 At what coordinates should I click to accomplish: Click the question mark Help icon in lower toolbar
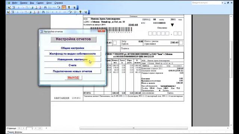[x=80, y=12]
